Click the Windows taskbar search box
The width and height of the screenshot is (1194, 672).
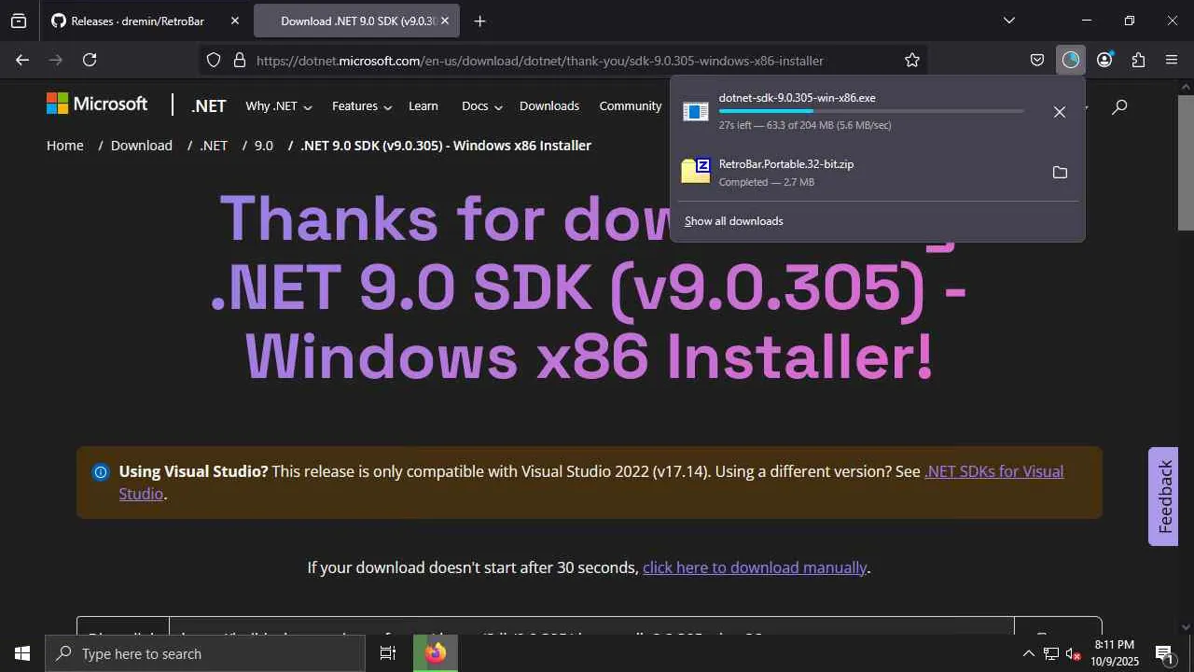click(205, 653)
